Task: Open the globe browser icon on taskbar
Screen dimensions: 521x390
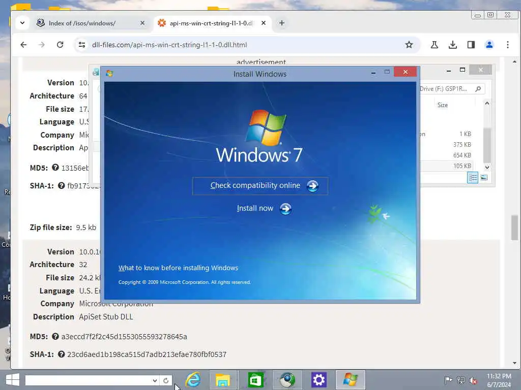Action: coord(287,380)
